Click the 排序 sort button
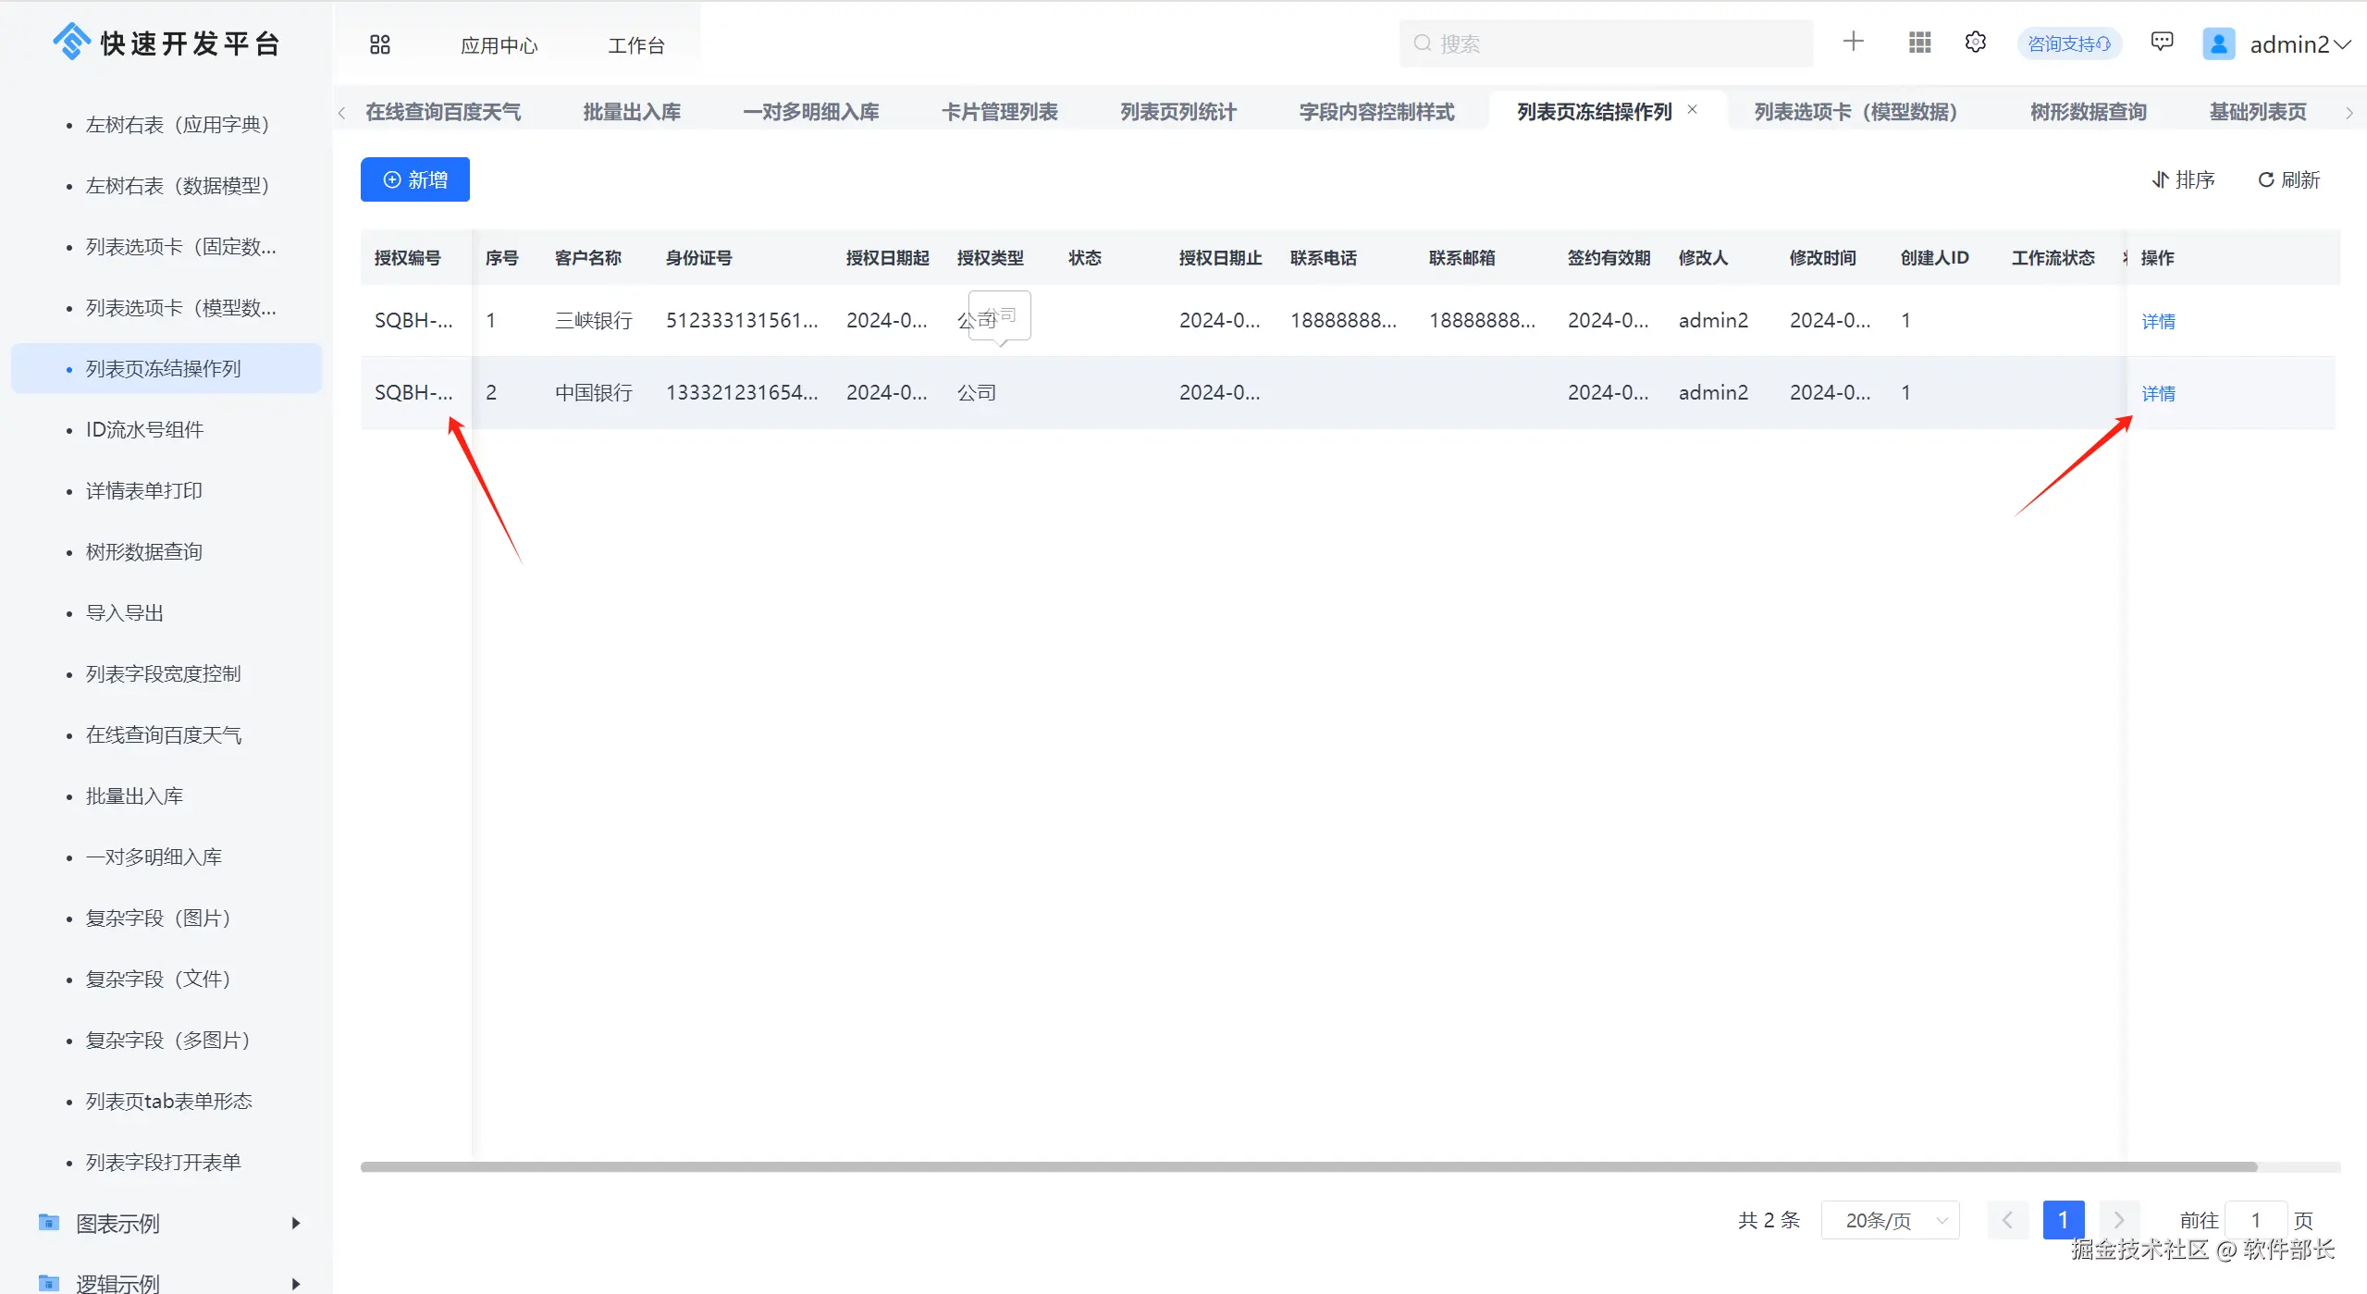This screenshot has height=1294, width=2367. 2183,179
